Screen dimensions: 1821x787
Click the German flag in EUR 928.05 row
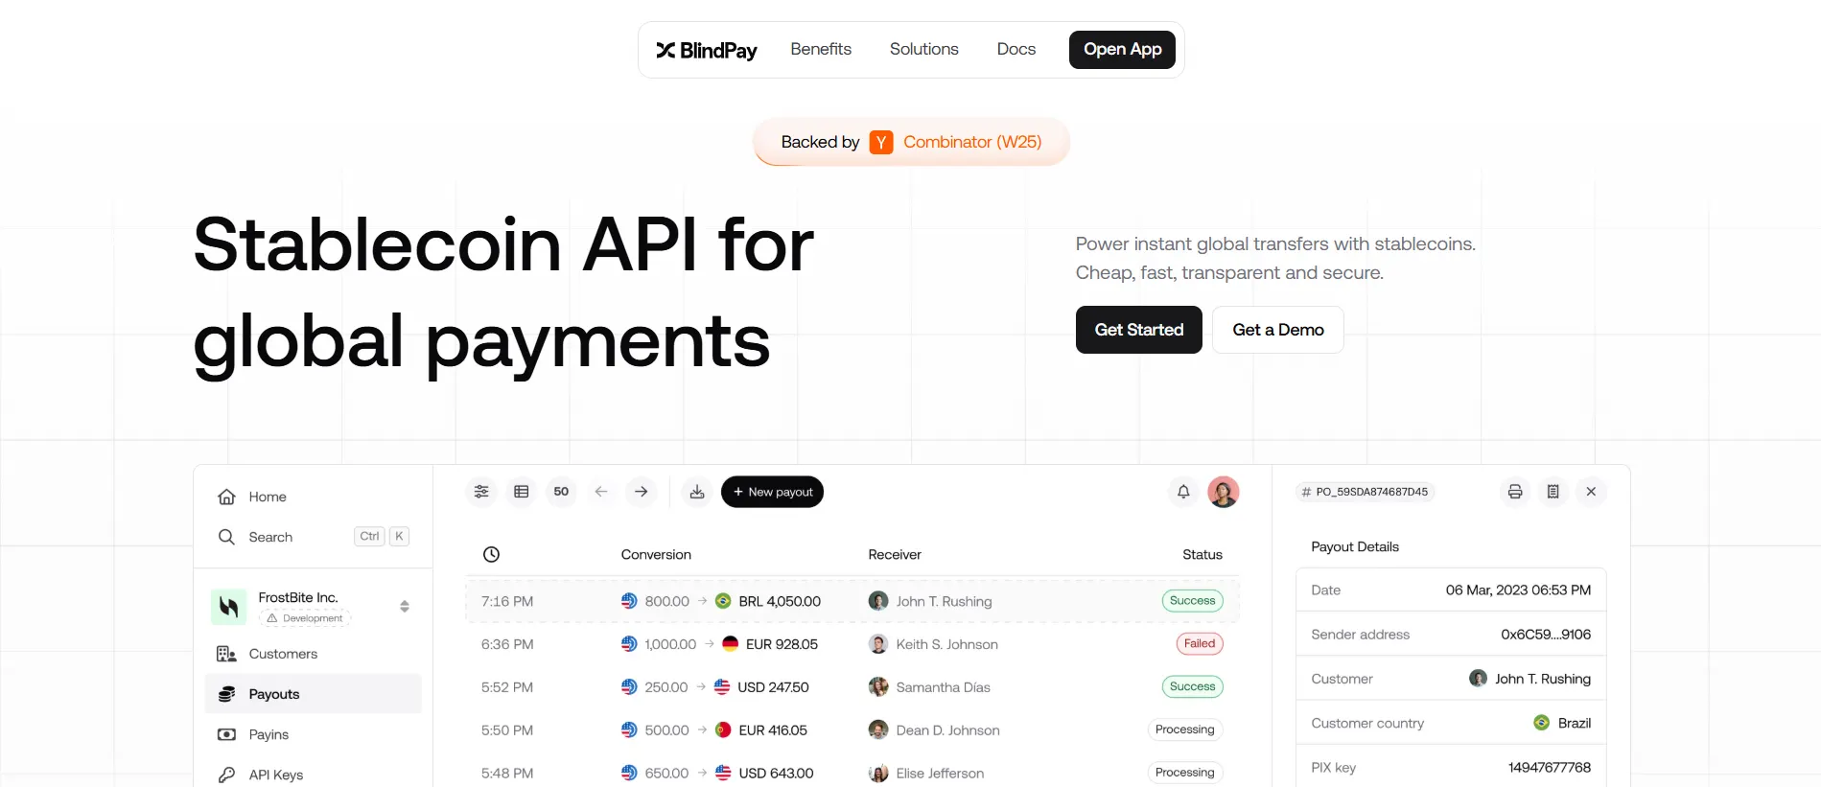(x=730, y=644)
